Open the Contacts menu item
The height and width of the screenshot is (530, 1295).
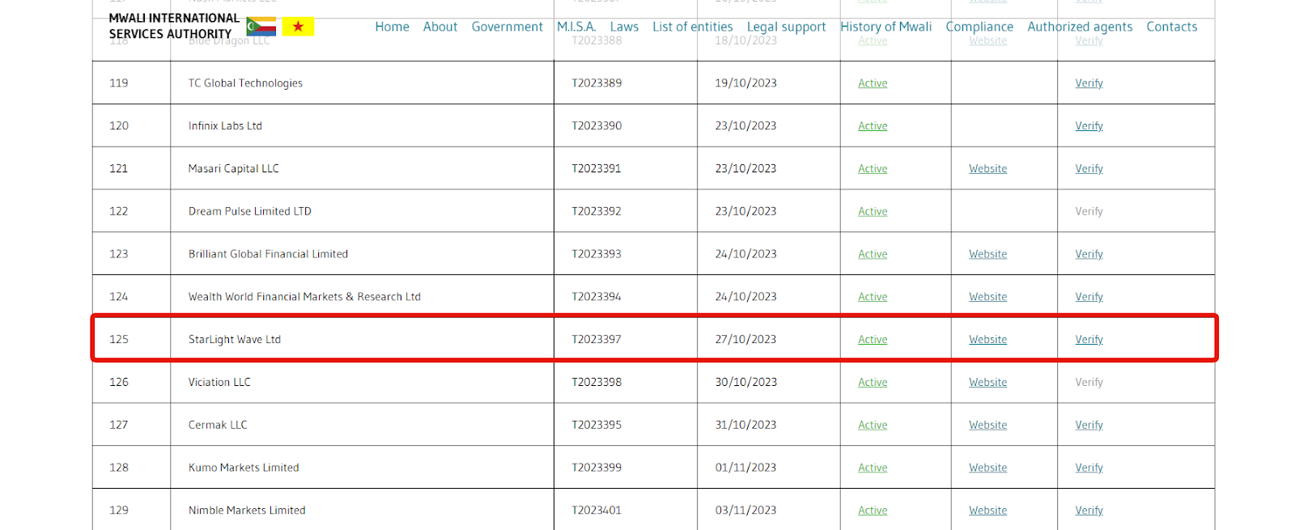1172,27
